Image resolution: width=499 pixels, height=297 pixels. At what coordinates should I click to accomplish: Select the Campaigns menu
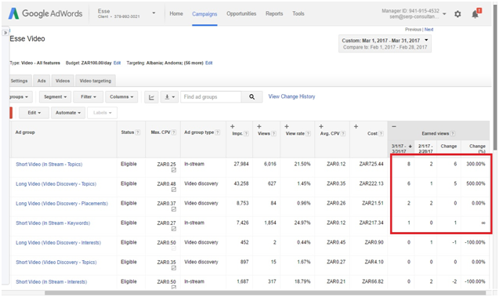click(x=204, y=14)
